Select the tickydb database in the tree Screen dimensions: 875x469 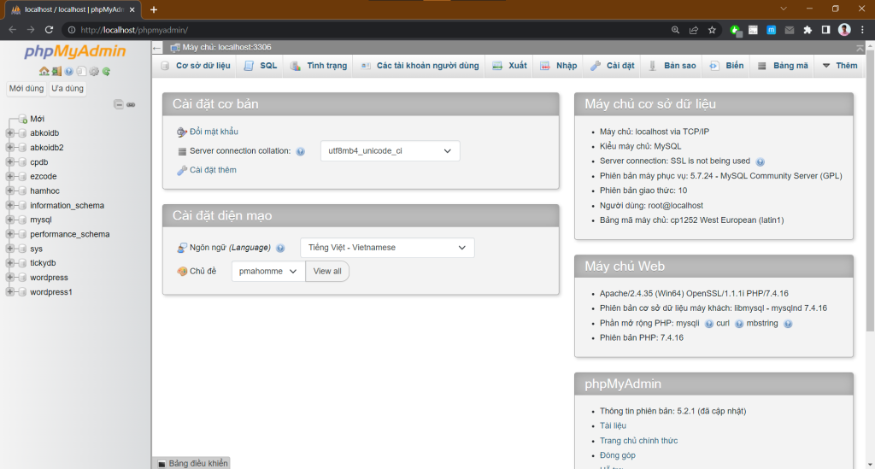point(43,262)
